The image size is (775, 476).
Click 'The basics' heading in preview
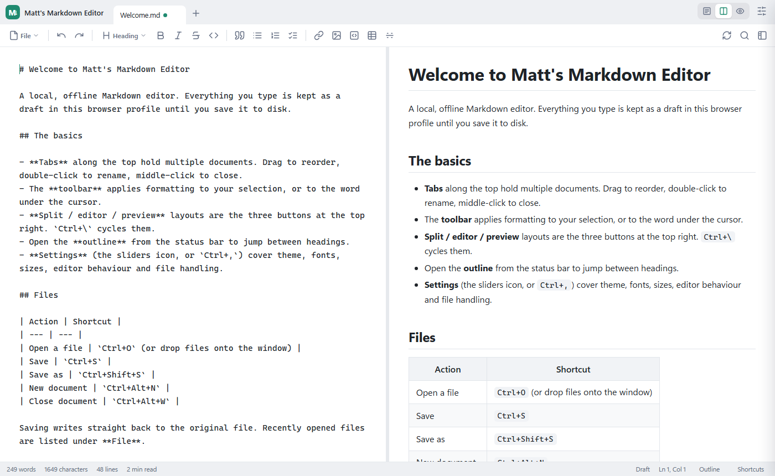[440, 161]
